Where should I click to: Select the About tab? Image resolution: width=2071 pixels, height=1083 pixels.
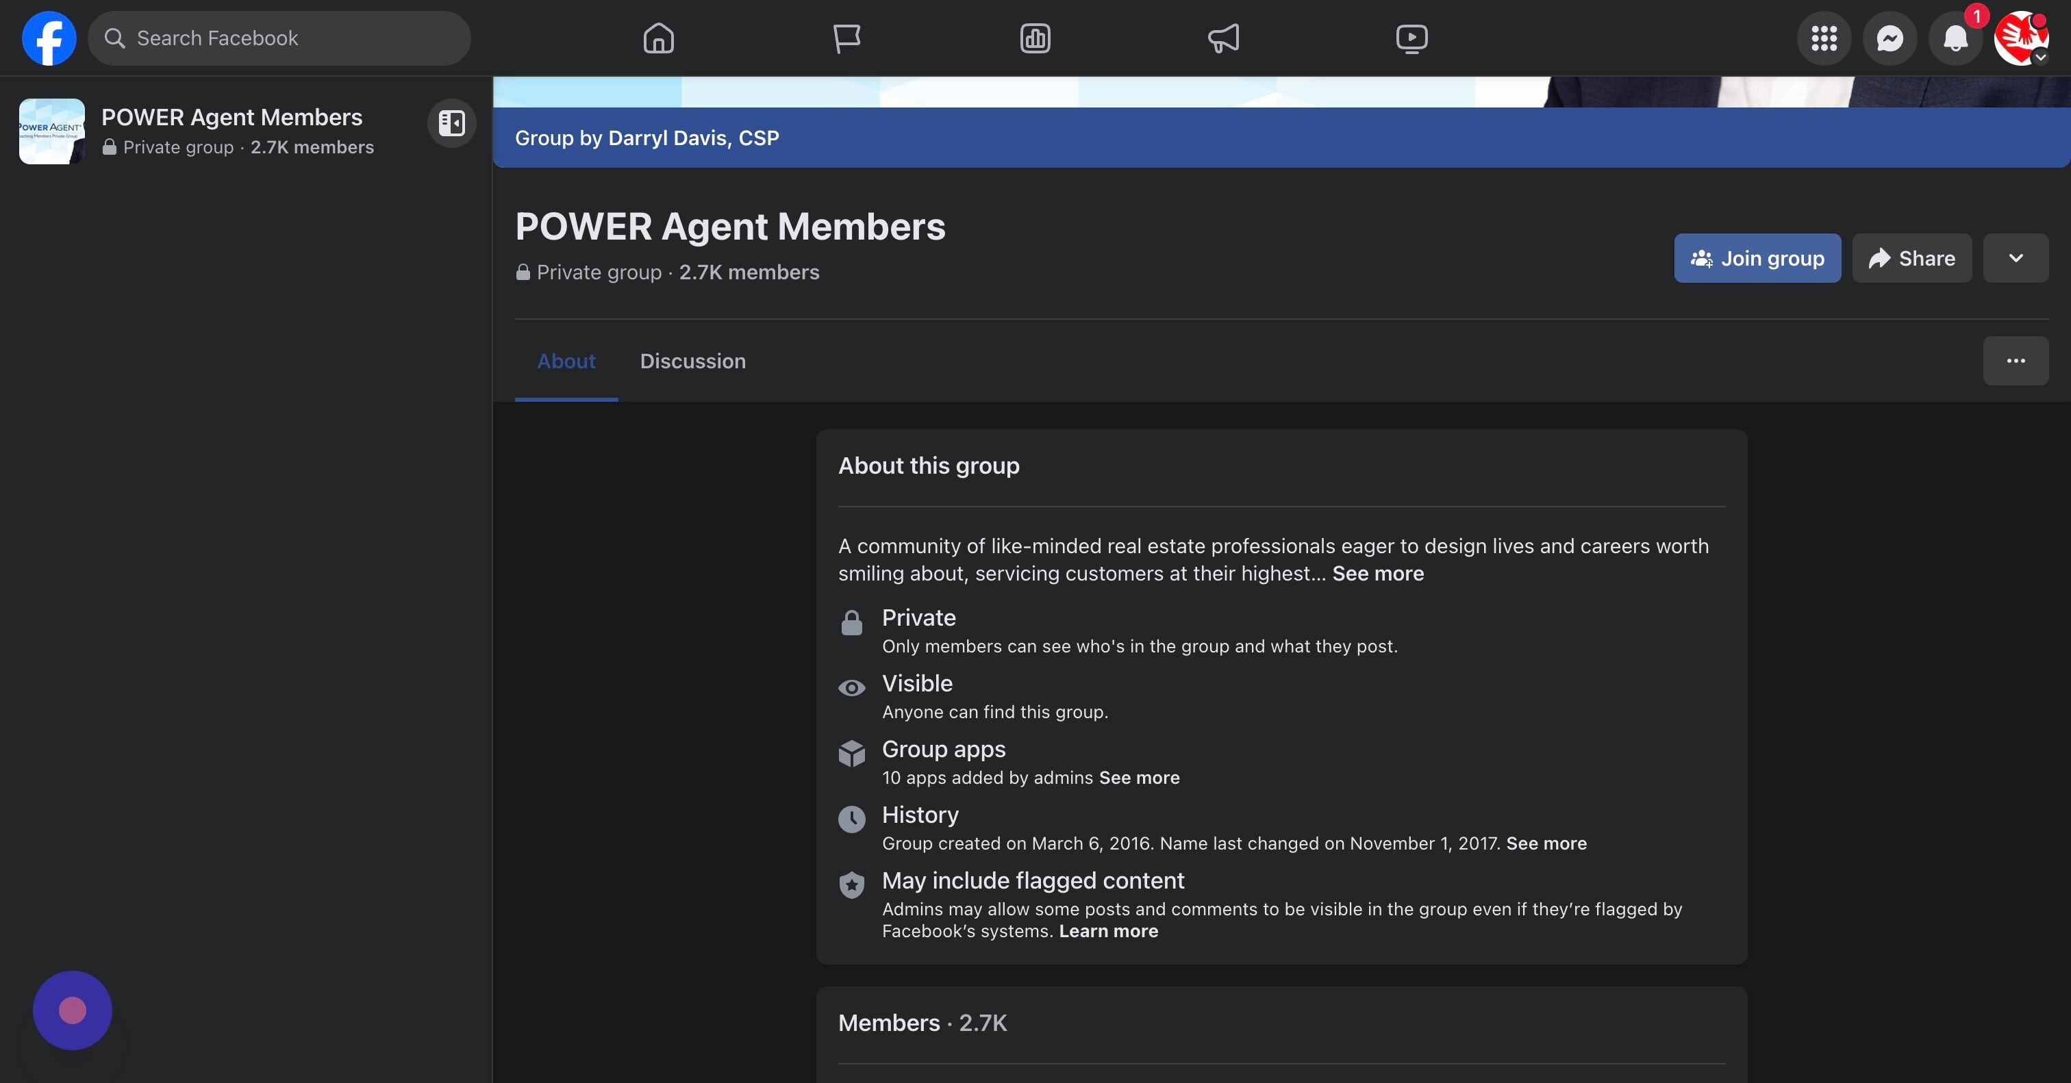566,361
